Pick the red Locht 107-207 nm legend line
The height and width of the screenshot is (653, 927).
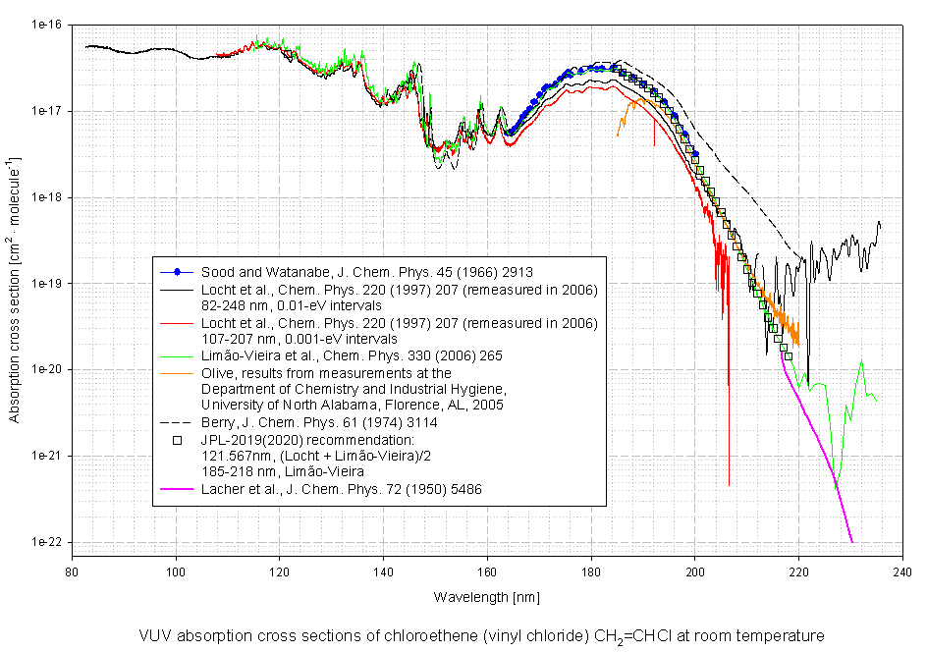click(177, 322)
